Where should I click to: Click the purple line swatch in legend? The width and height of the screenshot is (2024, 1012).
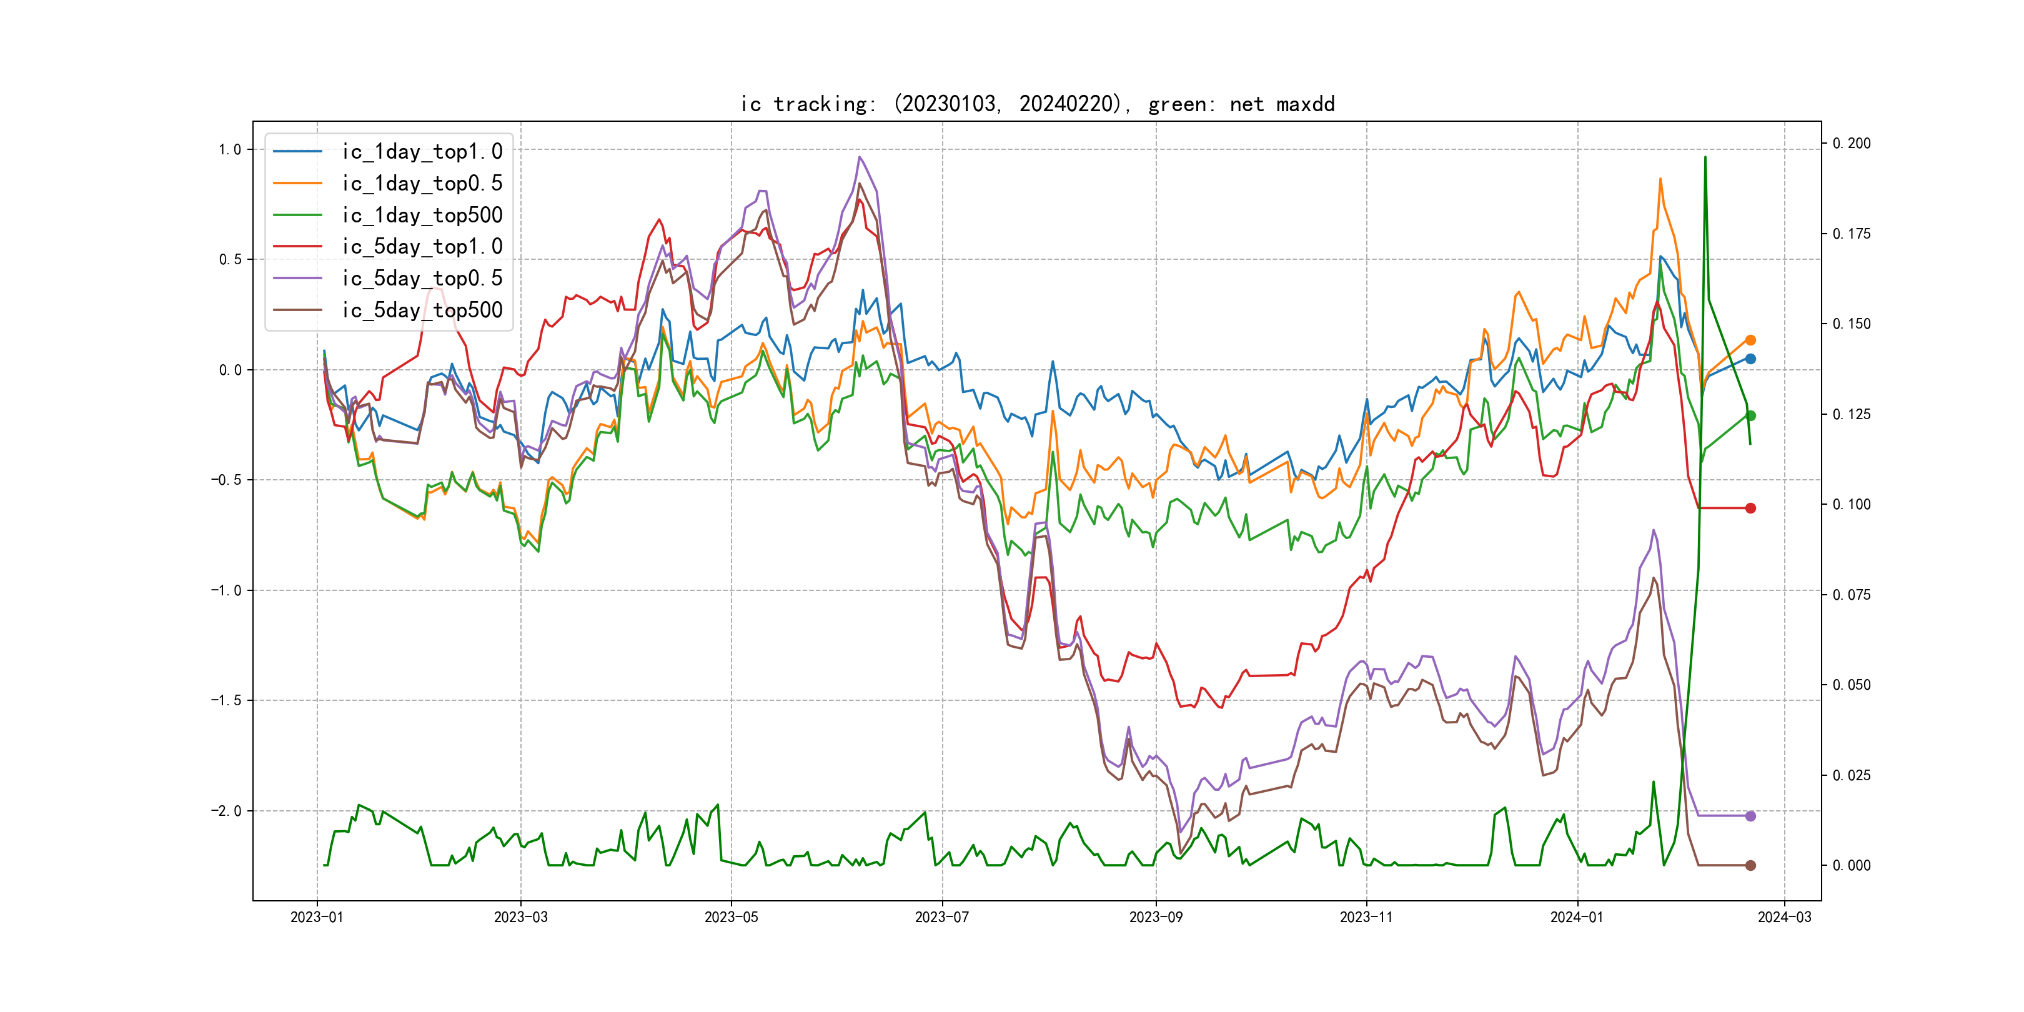pyautogui.click(x=298, y=278)
